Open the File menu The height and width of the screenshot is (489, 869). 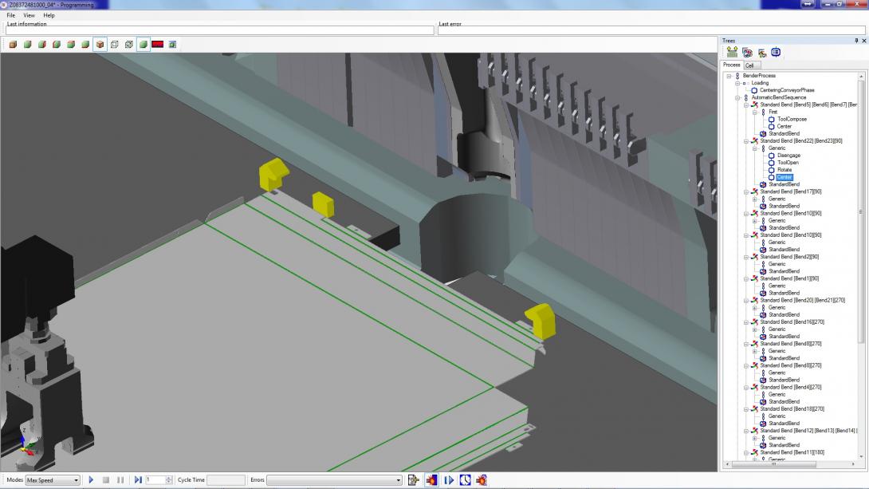(x=11, y=15)
